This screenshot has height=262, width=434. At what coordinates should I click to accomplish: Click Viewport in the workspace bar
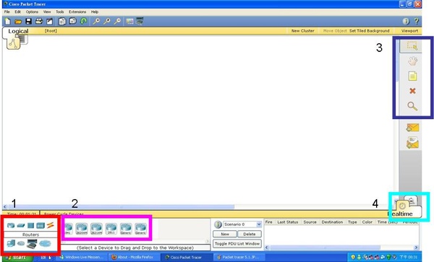click(409, 31)
